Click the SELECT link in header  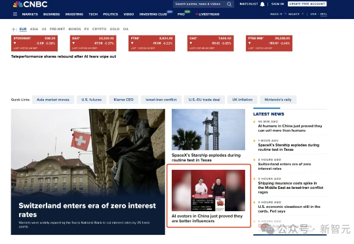pos(294,14)
